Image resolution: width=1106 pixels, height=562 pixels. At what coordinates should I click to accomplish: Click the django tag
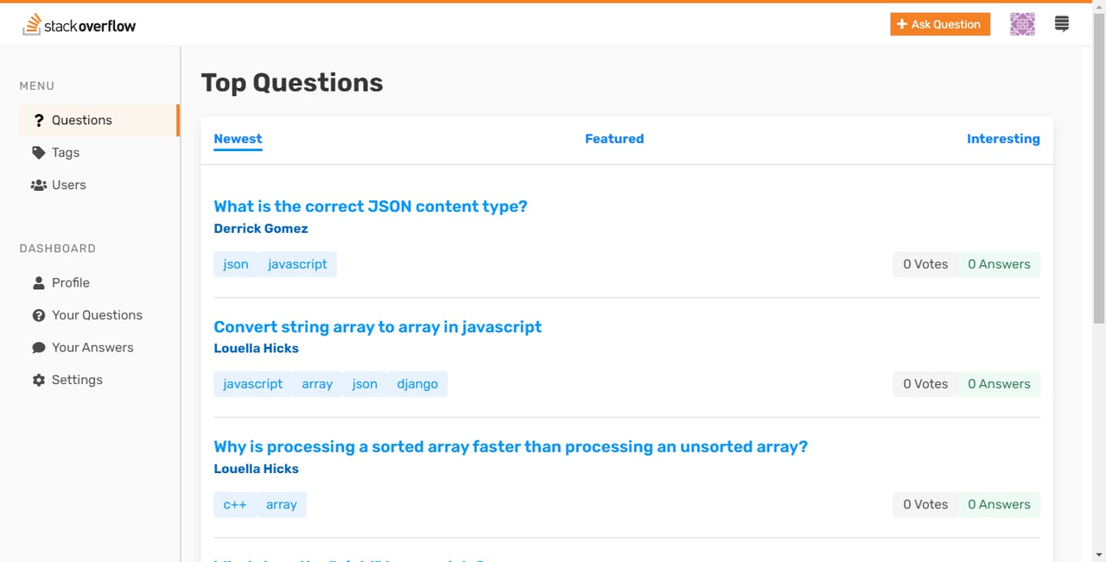417,383
